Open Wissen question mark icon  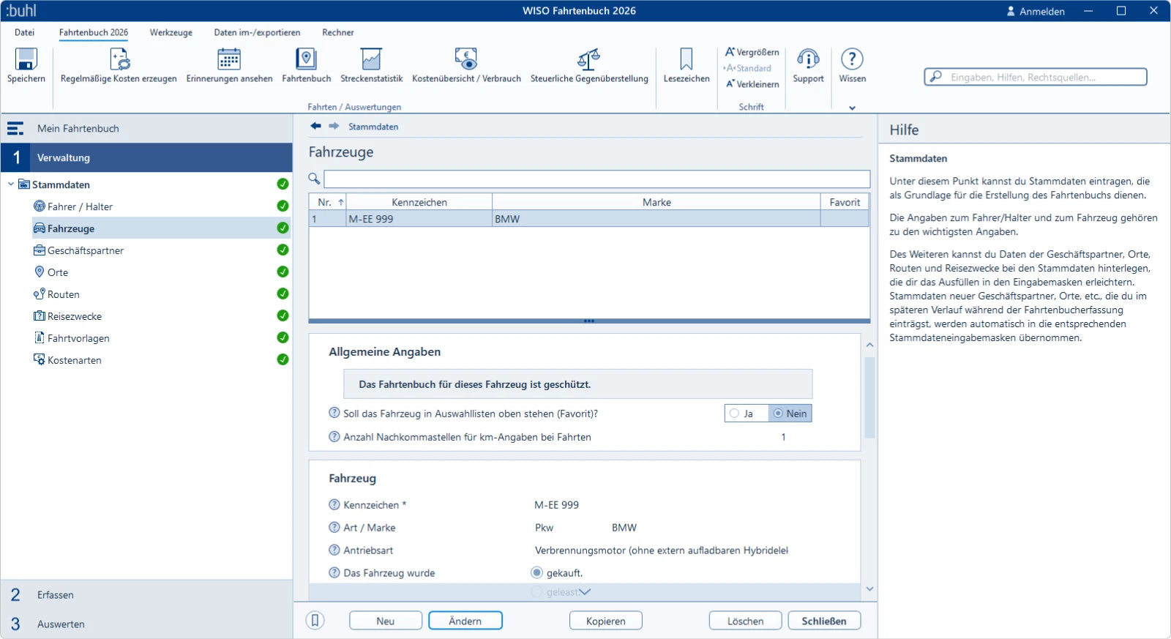click(852, 59)
